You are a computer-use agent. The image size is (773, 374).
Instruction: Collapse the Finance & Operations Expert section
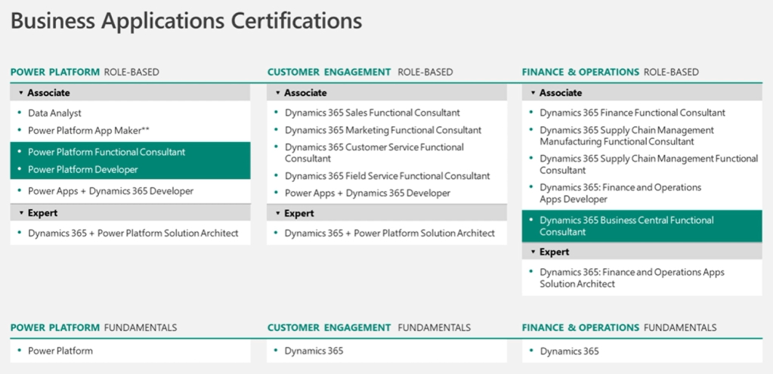533,252
